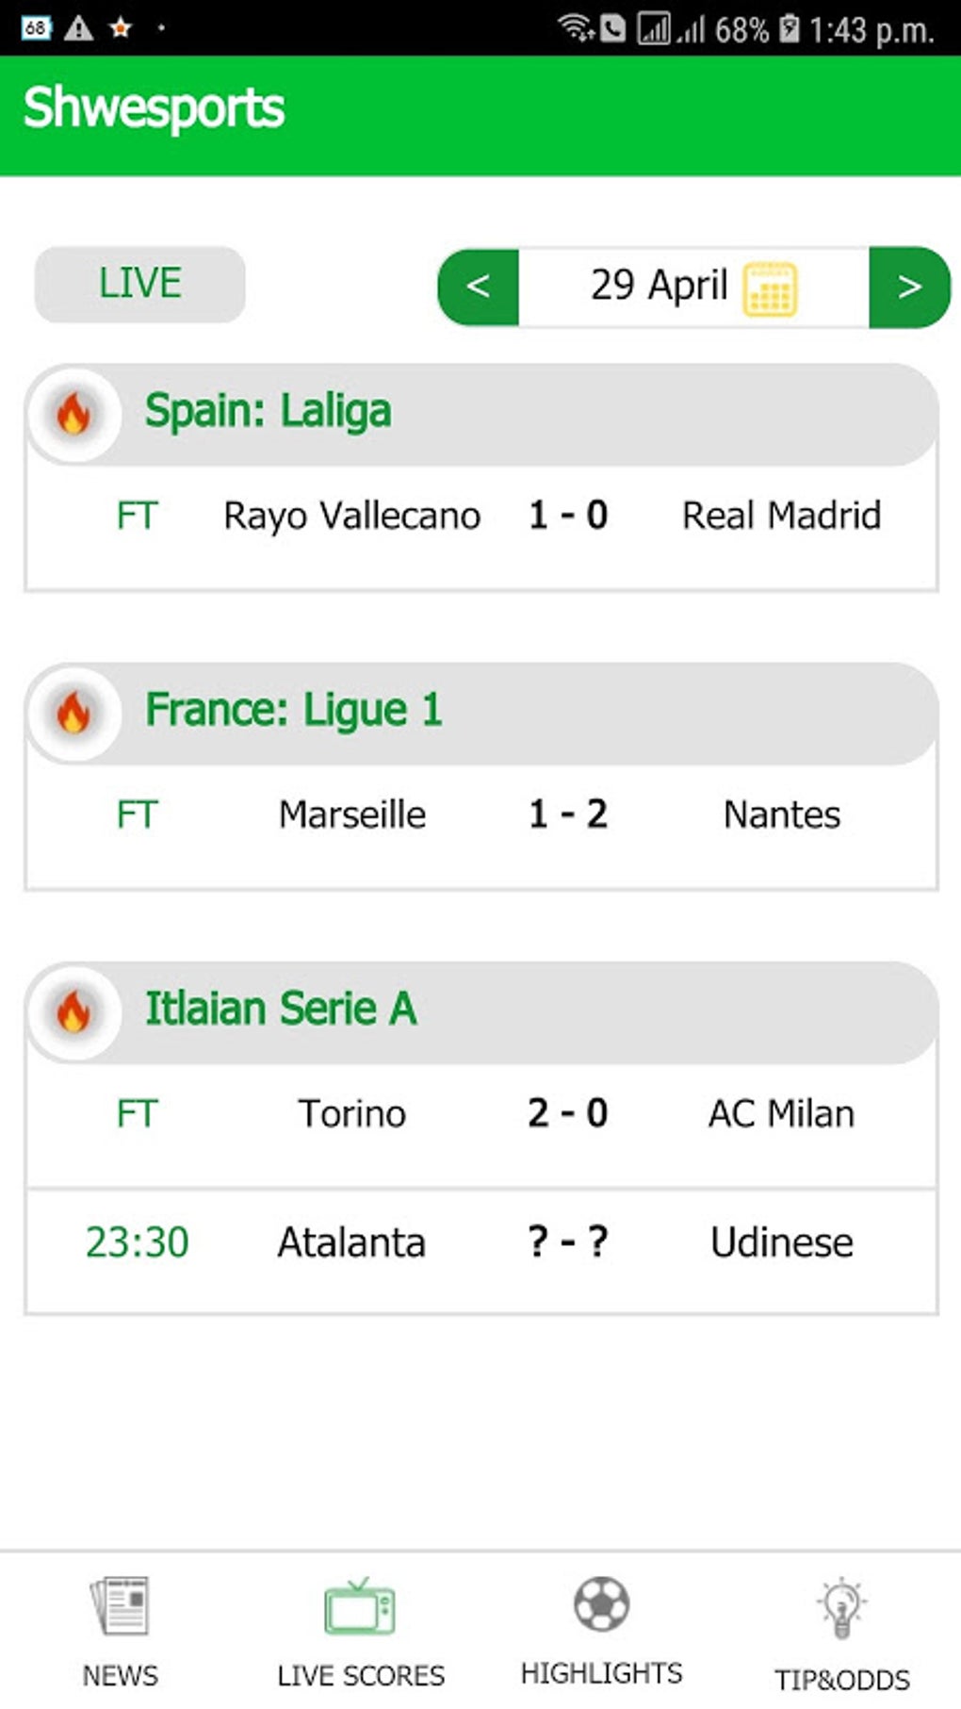Tap the flame icon next to Itlaian Serie A
961x1709 pixels.
[73, 1011]
